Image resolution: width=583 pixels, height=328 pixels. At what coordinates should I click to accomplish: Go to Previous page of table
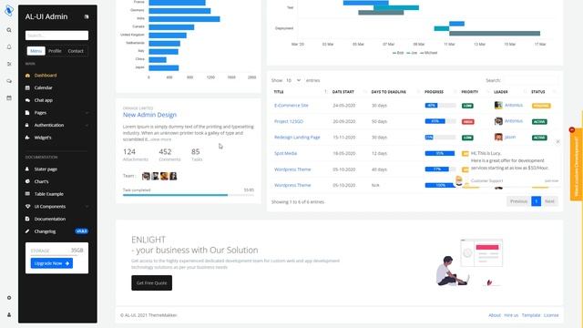(x=518, y=201)
